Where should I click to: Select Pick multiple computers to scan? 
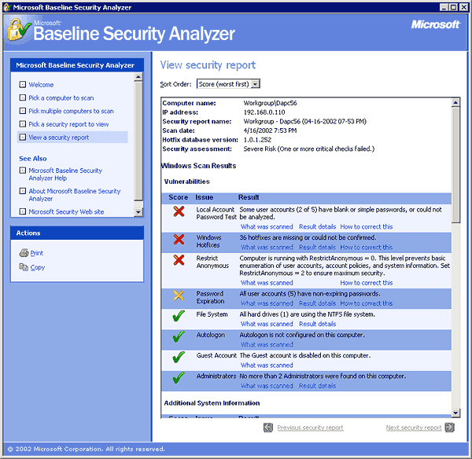(71, 112)
